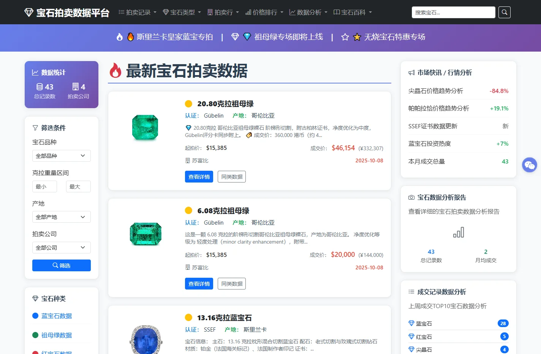Click the 6.08克拉祖母绿 card title

[223, 211]
